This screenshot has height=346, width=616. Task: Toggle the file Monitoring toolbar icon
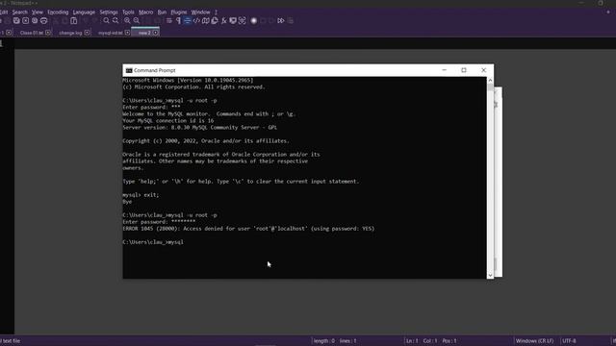pyautogui.click(x=242, y=21)
